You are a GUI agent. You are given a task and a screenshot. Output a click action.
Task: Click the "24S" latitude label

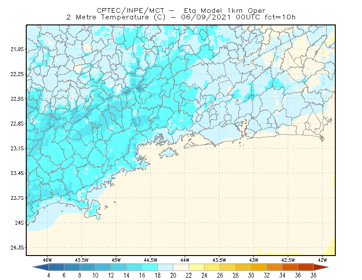click(x=19, y=222)
